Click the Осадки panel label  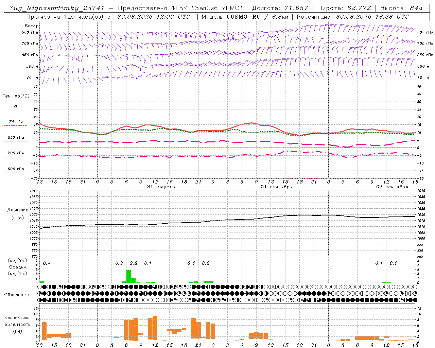click(x=18, y=267)
